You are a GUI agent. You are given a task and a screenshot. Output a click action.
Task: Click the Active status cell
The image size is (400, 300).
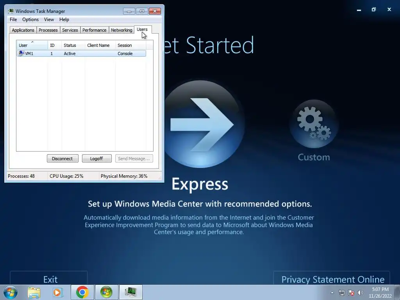pyautogui.click(x=70, y=54)
